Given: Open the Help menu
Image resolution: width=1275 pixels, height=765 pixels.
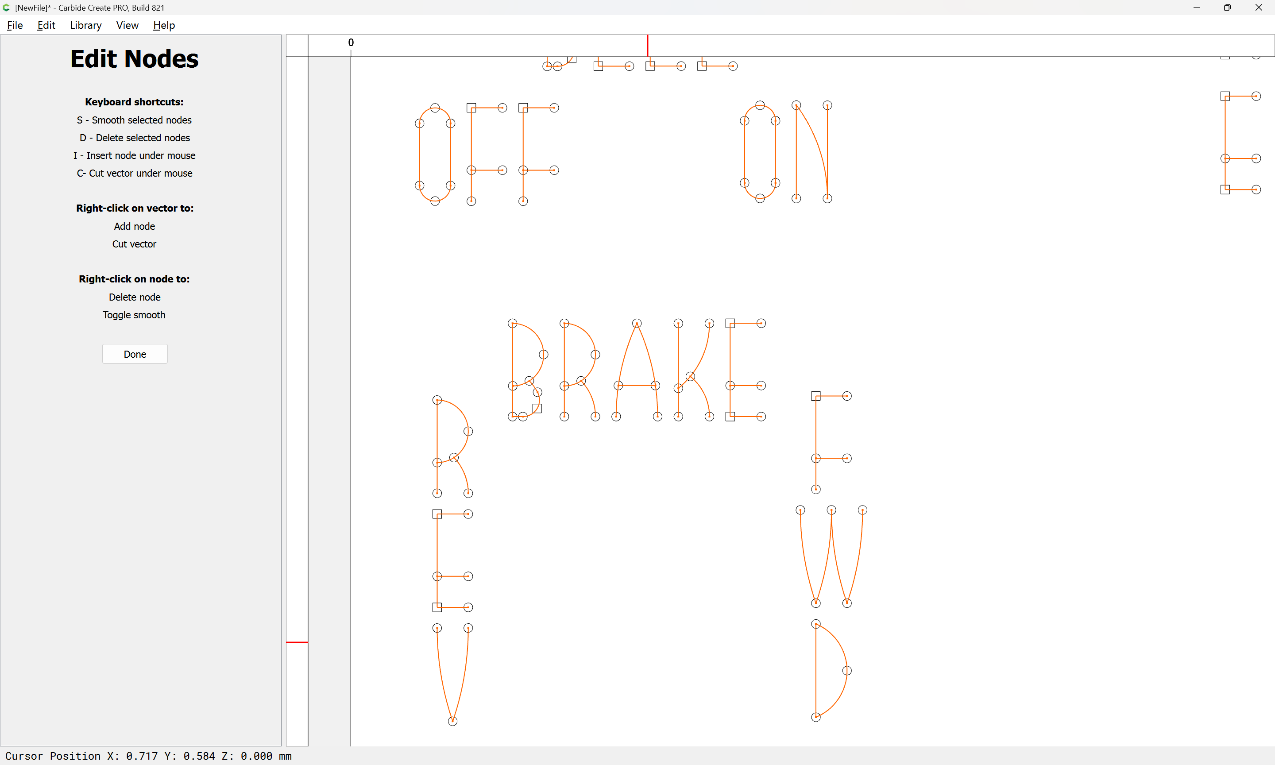Looking at the screenshot, I should [x=164, y=25].
